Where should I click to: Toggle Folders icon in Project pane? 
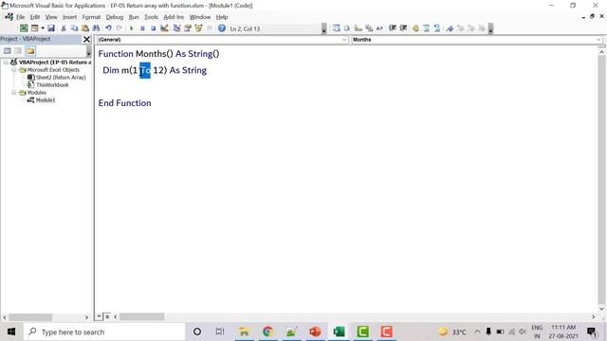coord(30,50)
